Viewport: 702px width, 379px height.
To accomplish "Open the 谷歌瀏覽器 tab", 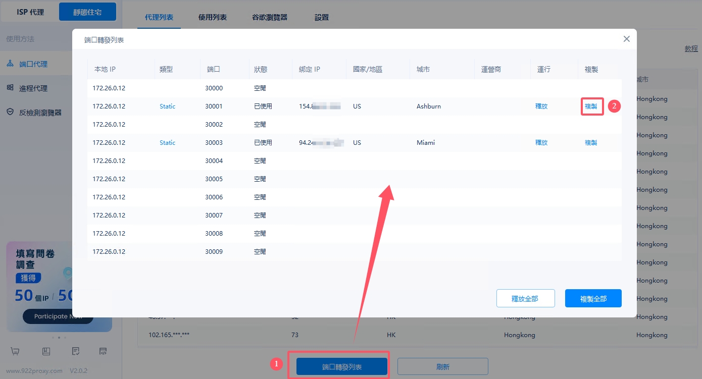I will [x=270, y=17].
